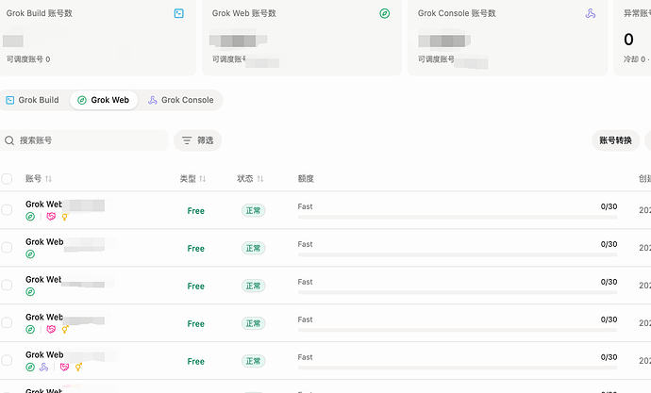
Task: Click the 正常 status badge in fourth row
Action: pyautogui.click(x=253, y=323)
